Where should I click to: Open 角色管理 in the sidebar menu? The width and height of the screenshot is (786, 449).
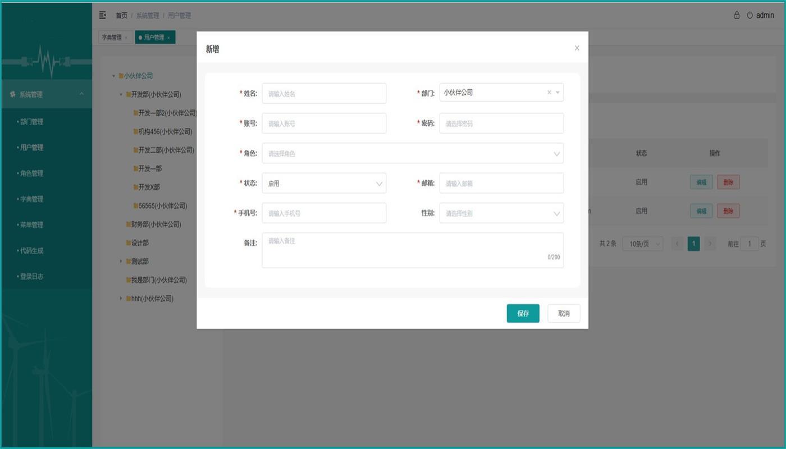coord(31,173)
